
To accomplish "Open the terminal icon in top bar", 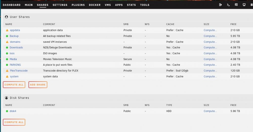I will pyautogui.click(x=228, y=5).
